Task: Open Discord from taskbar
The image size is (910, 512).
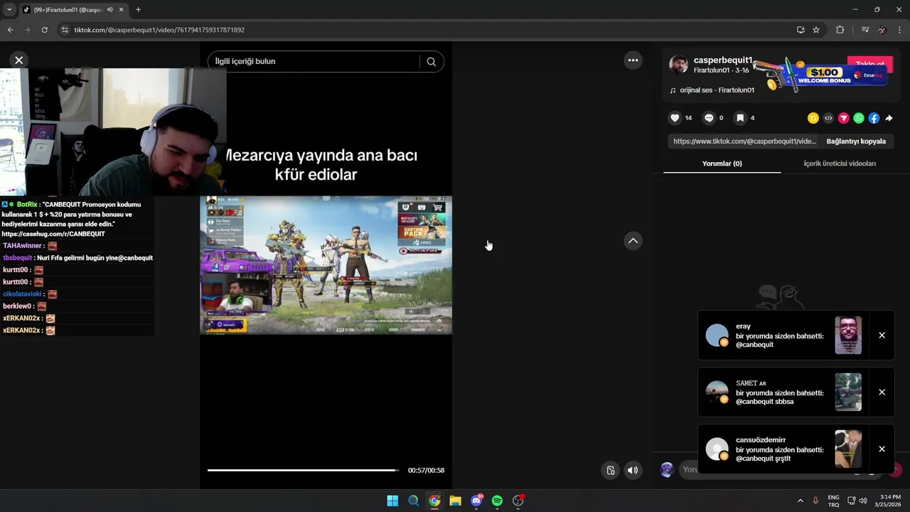Action: 476,501
